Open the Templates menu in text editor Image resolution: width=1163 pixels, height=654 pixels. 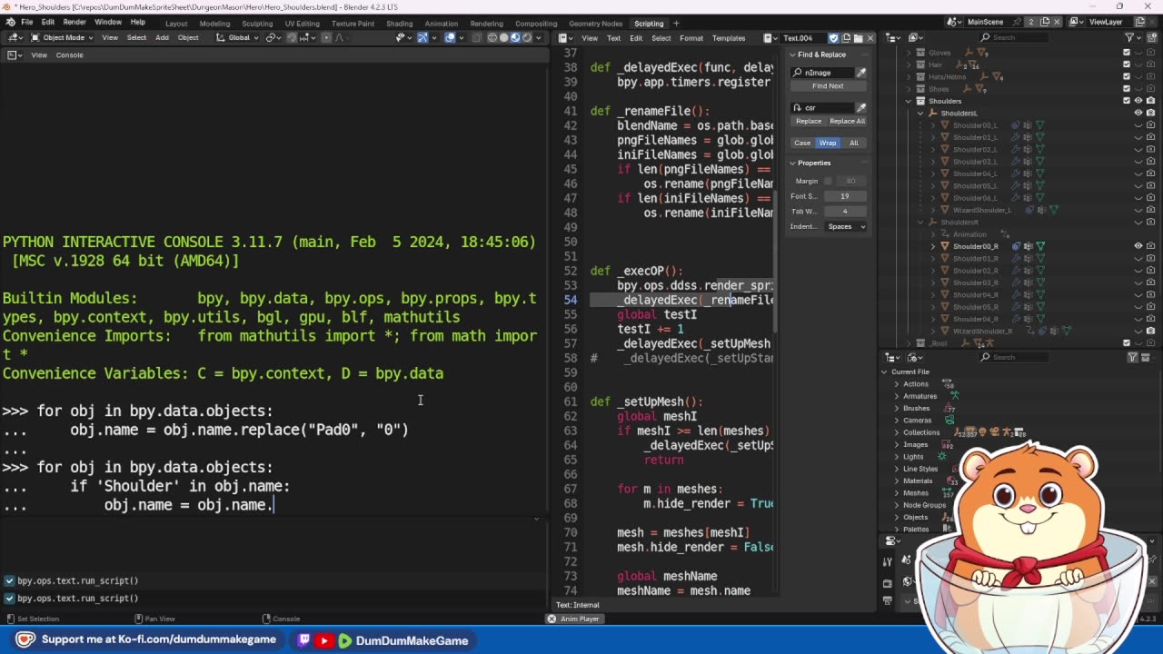(728, 38)
